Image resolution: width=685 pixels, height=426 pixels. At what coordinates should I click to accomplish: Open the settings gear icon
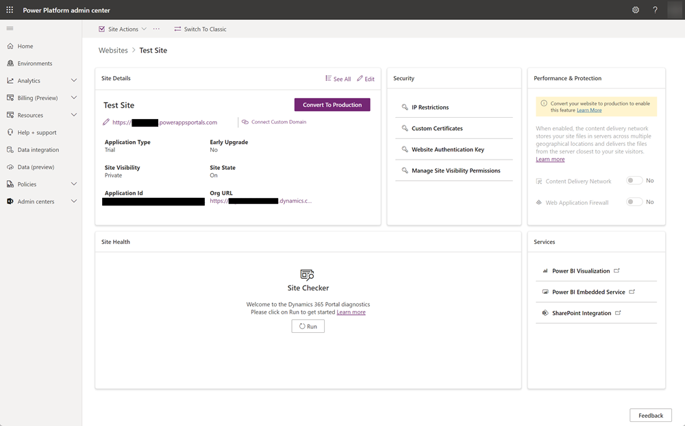(636, 10)
